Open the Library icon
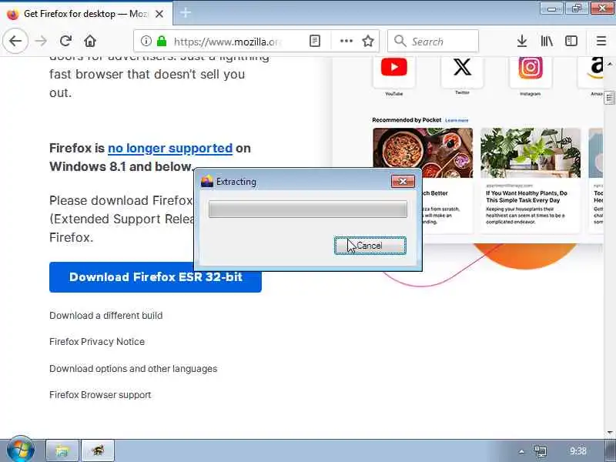 tap(547, 41)
